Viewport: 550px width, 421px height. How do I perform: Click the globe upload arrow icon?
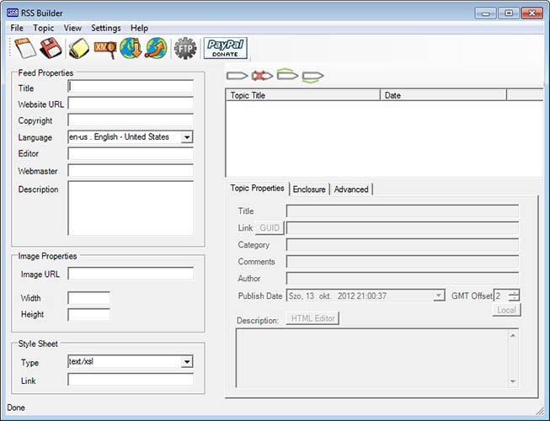click(x=157, y=48)
